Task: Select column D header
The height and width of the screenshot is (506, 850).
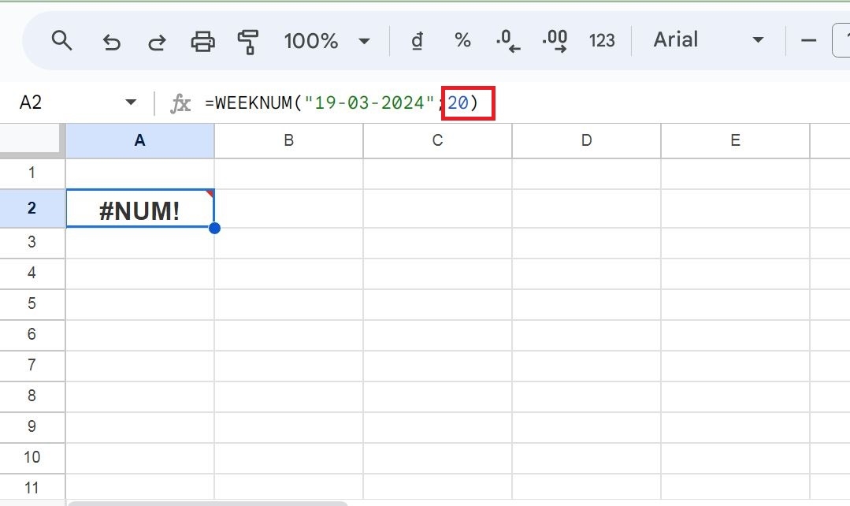Action: (587, 140)
